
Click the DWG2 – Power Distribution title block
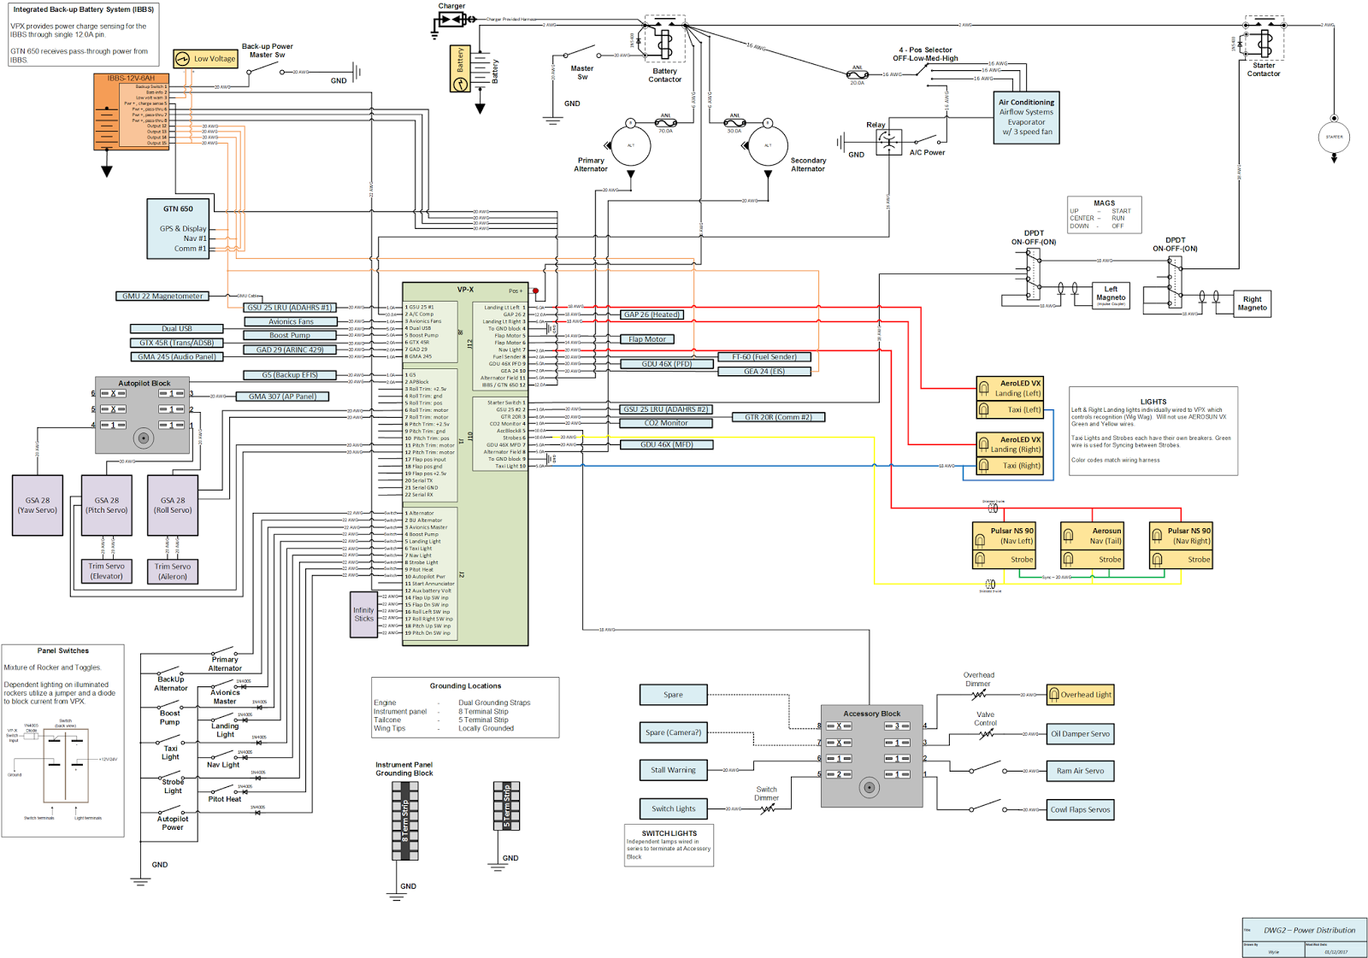1304,937
